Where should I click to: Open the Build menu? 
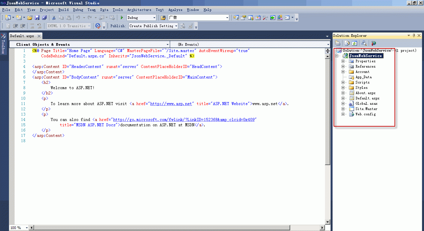click(64, 10)
